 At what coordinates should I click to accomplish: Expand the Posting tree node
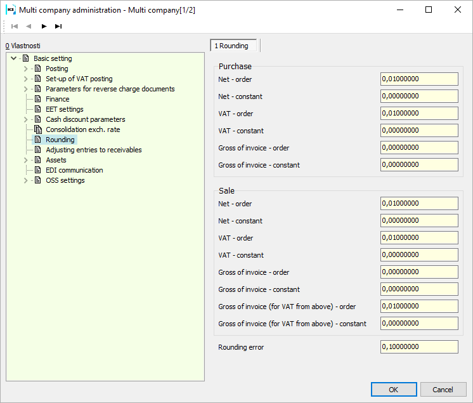pyautogui.click(x=26, y=69)
